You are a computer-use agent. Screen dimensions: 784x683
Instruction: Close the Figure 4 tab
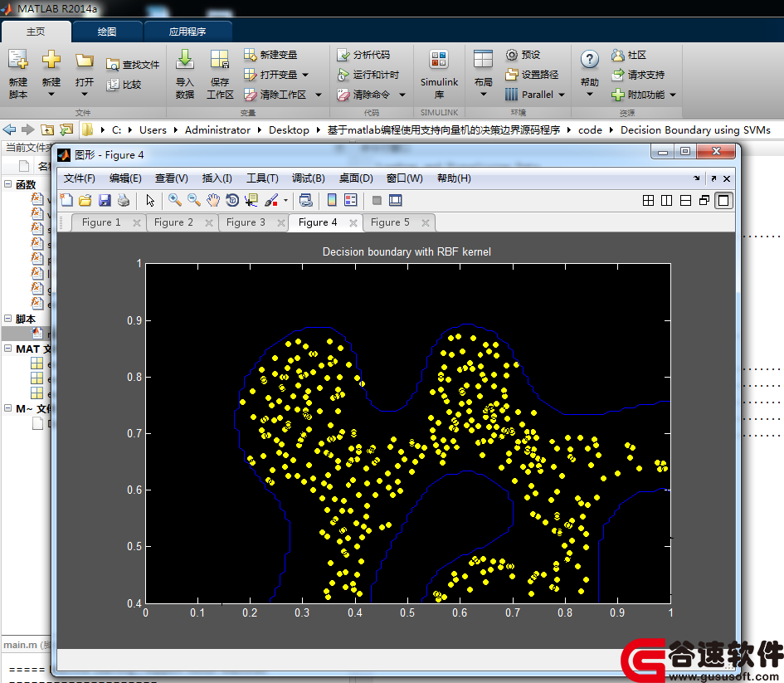[353, 223]
